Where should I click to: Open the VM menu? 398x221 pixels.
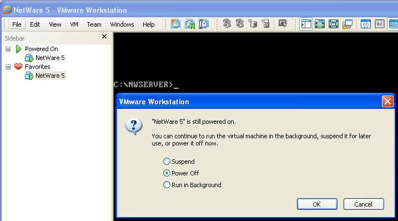[74, 24]
